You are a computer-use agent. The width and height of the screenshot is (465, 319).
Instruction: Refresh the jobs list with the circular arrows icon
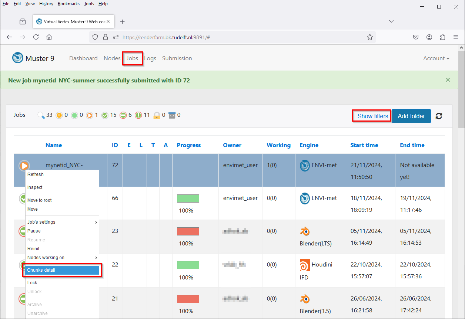click(439, 116)
